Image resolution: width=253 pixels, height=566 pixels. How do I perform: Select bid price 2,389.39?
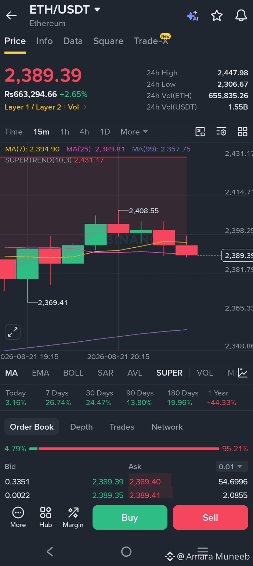pos(108,481)
